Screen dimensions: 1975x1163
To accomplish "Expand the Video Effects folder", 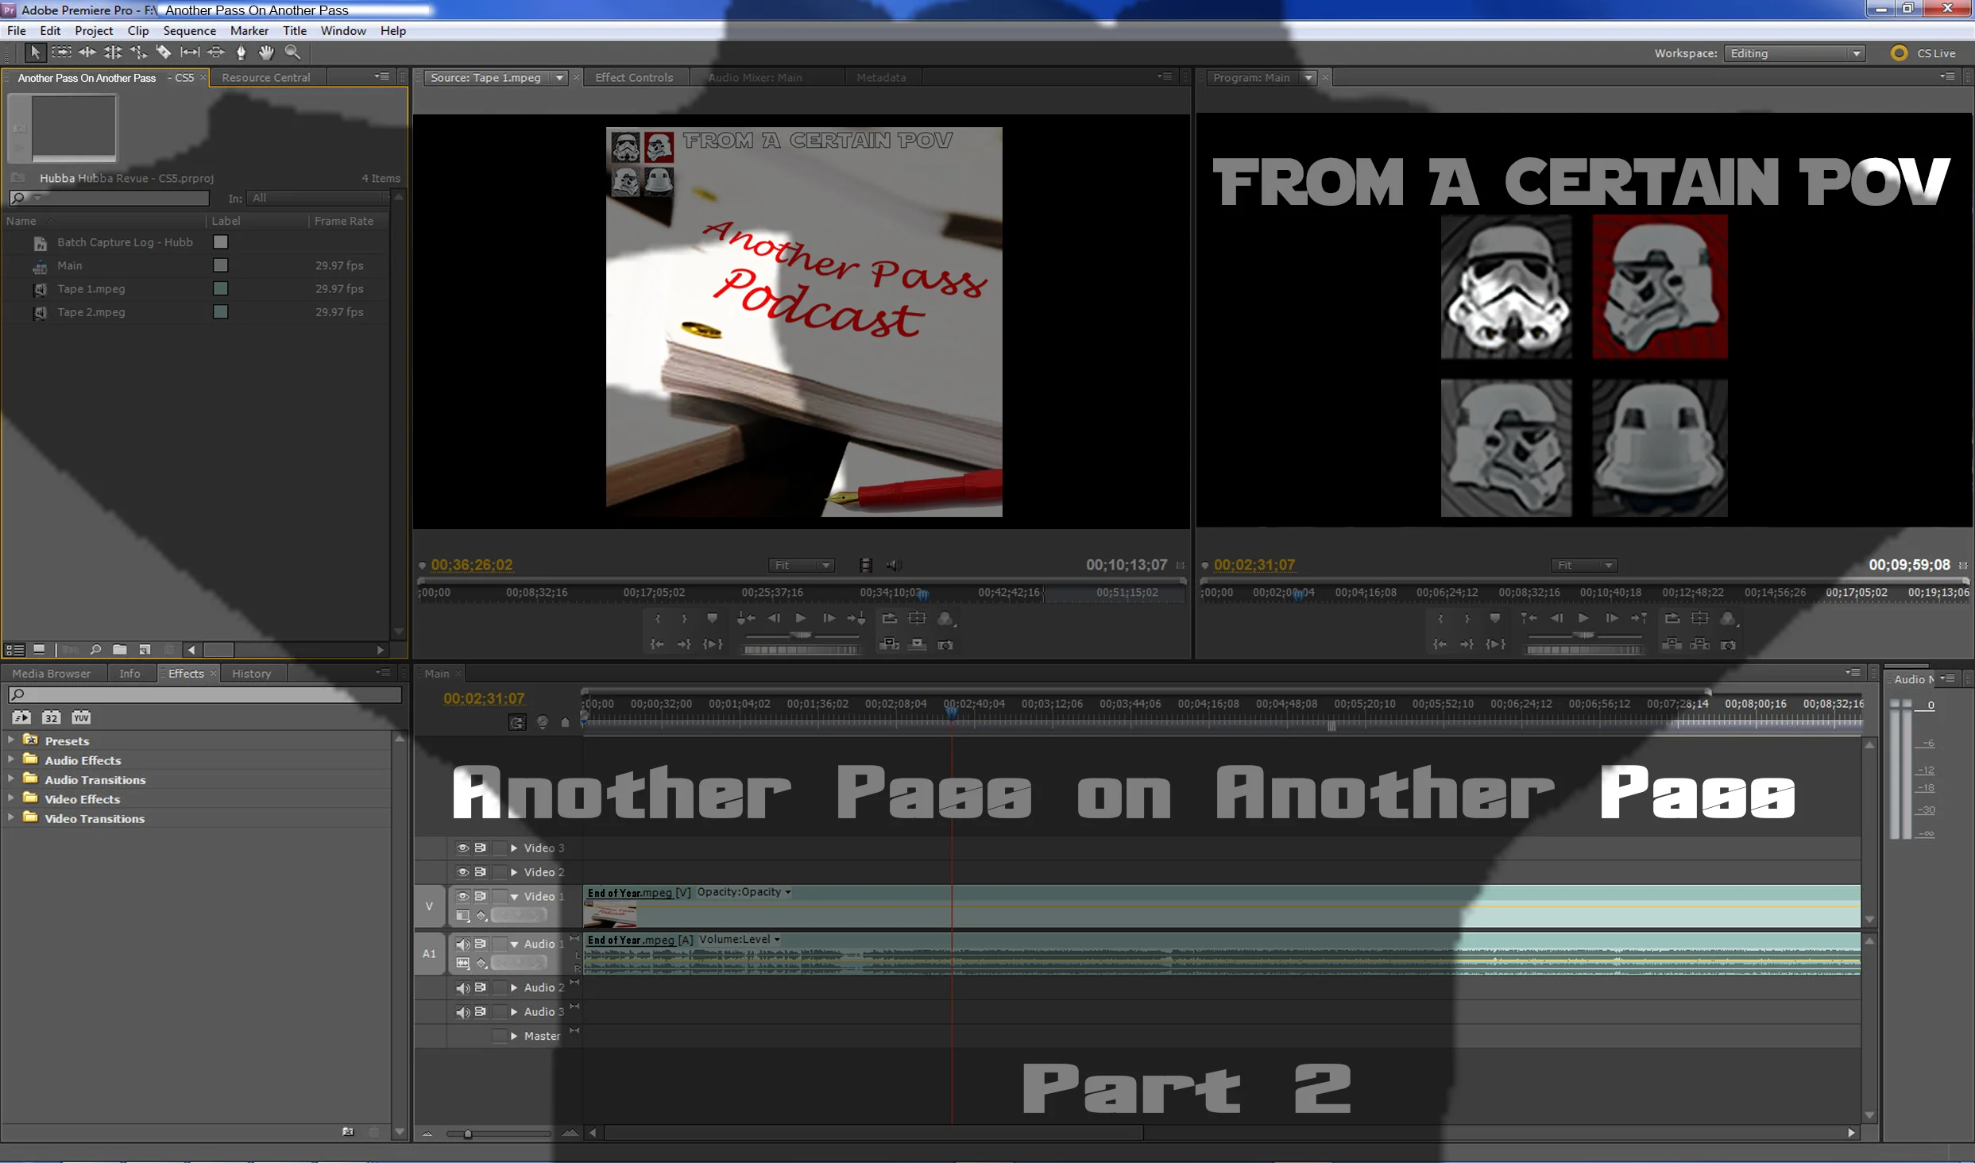I will tap(11, 798).
